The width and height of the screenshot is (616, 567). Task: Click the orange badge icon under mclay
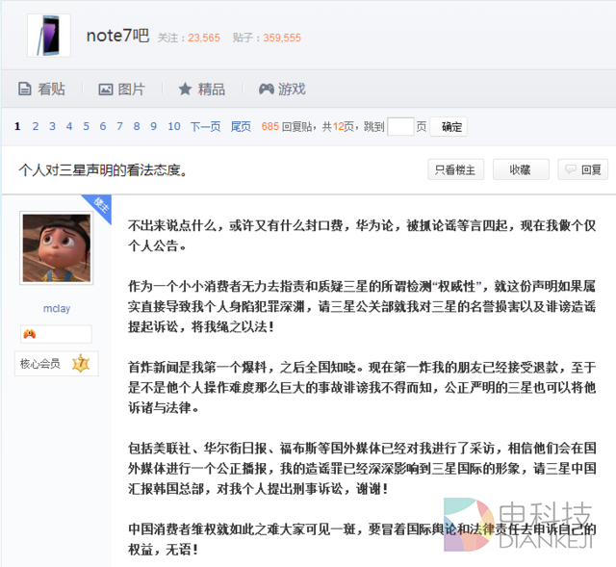pyautogui.click(x=30, y=334)
